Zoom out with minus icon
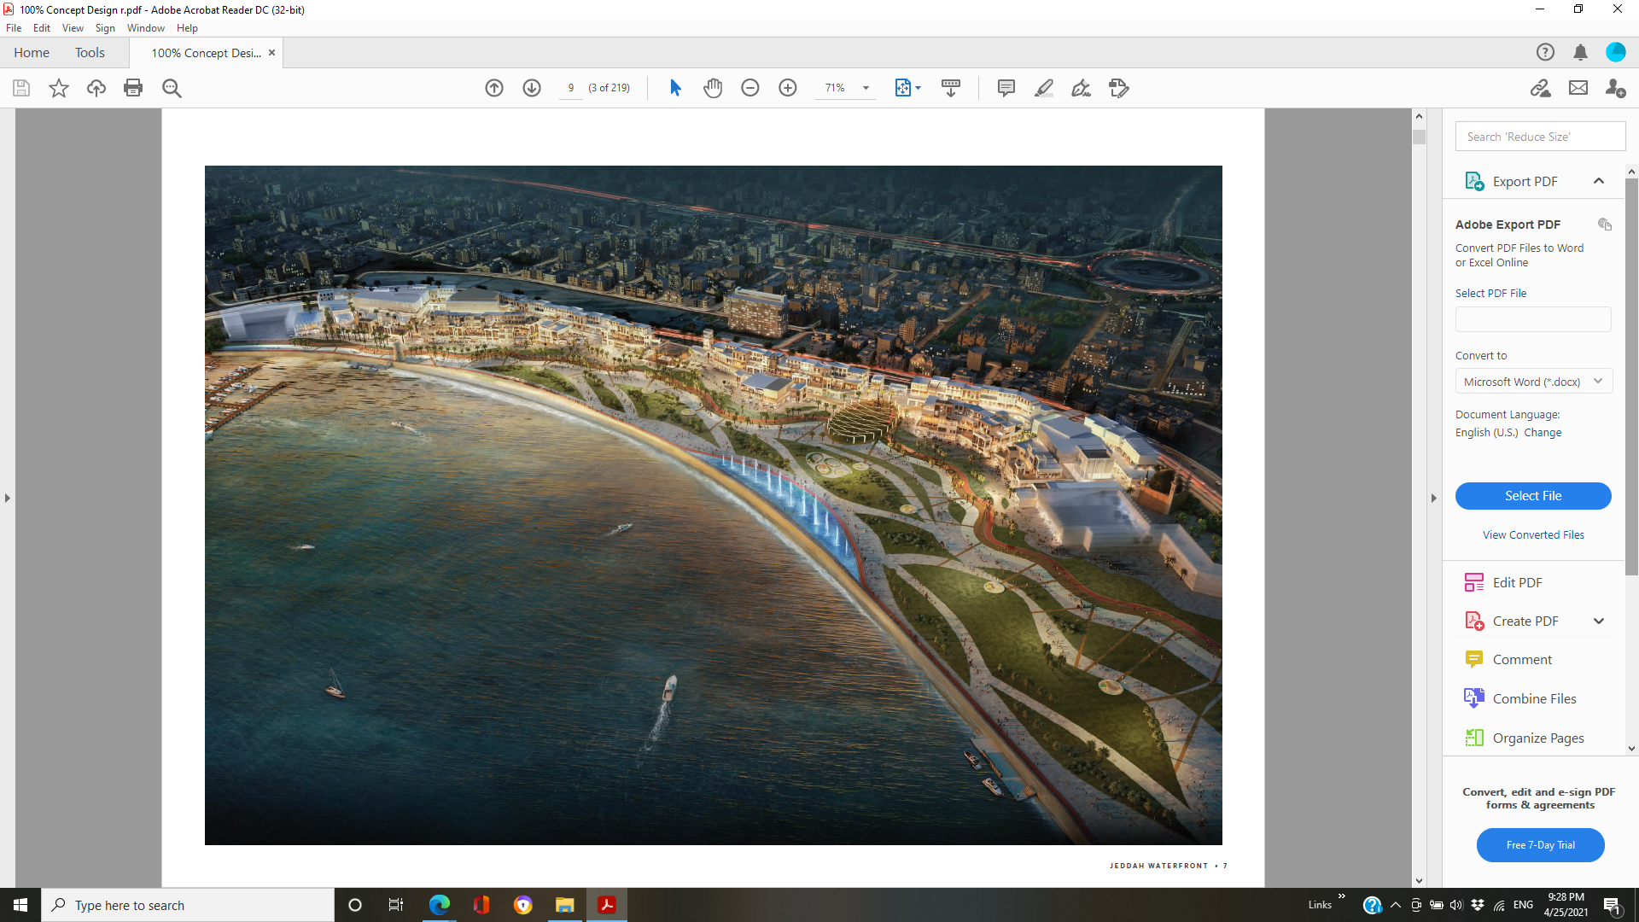 [x=750, y=88]
